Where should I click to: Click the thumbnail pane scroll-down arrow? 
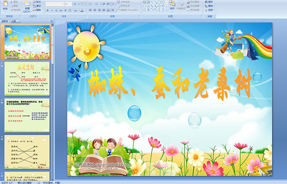point(52,179)
